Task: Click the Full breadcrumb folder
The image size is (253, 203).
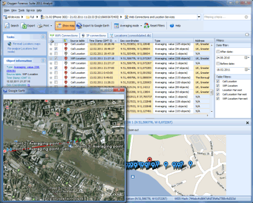Action: [30, 17]
